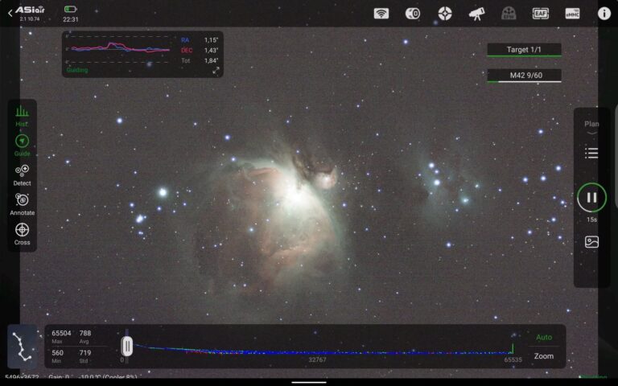Viewport: 618px width, 386px height.
Task: Toggle the Hist histogram display
Action: (22, 116)
